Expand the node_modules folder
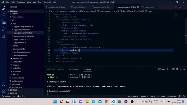The image size is (187, 105). [26, 17]
